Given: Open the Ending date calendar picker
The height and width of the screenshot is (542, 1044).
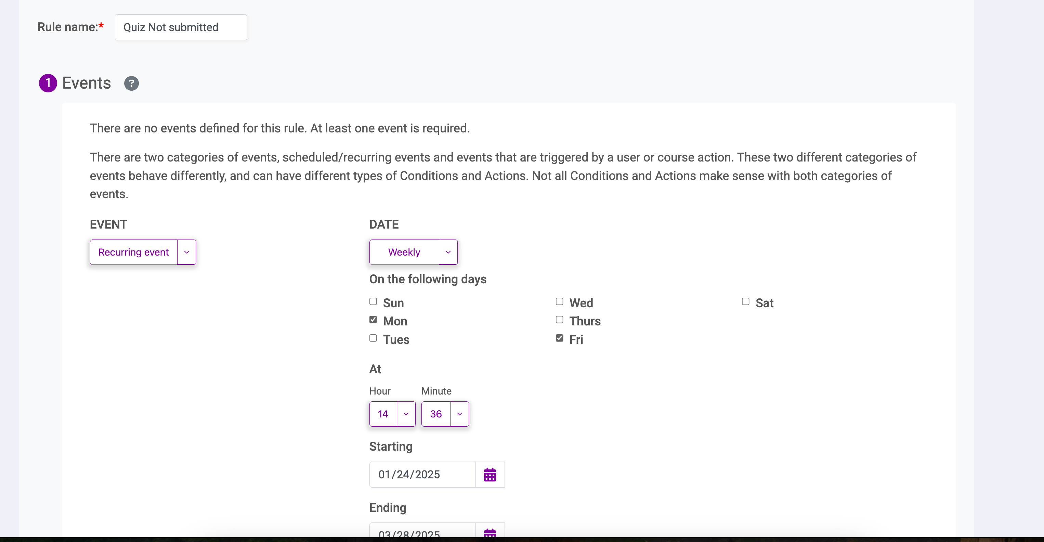Looking at the screenshot, I should 490,533.
